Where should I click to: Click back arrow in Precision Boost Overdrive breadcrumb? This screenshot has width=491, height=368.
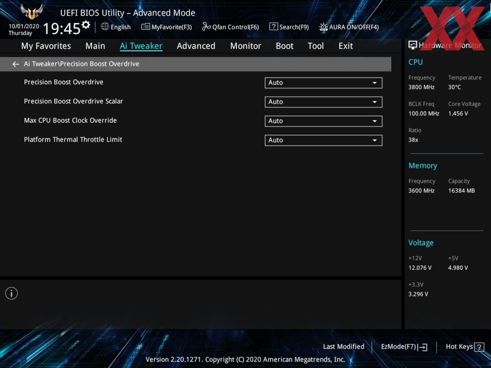16,64
